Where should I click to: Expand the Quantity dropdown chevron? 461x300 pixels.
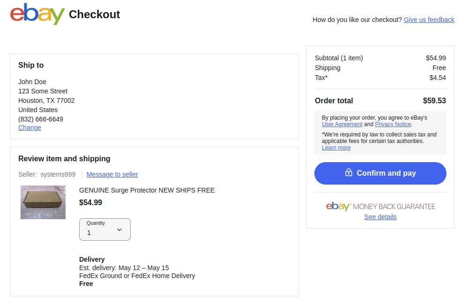tap(119, 229)
